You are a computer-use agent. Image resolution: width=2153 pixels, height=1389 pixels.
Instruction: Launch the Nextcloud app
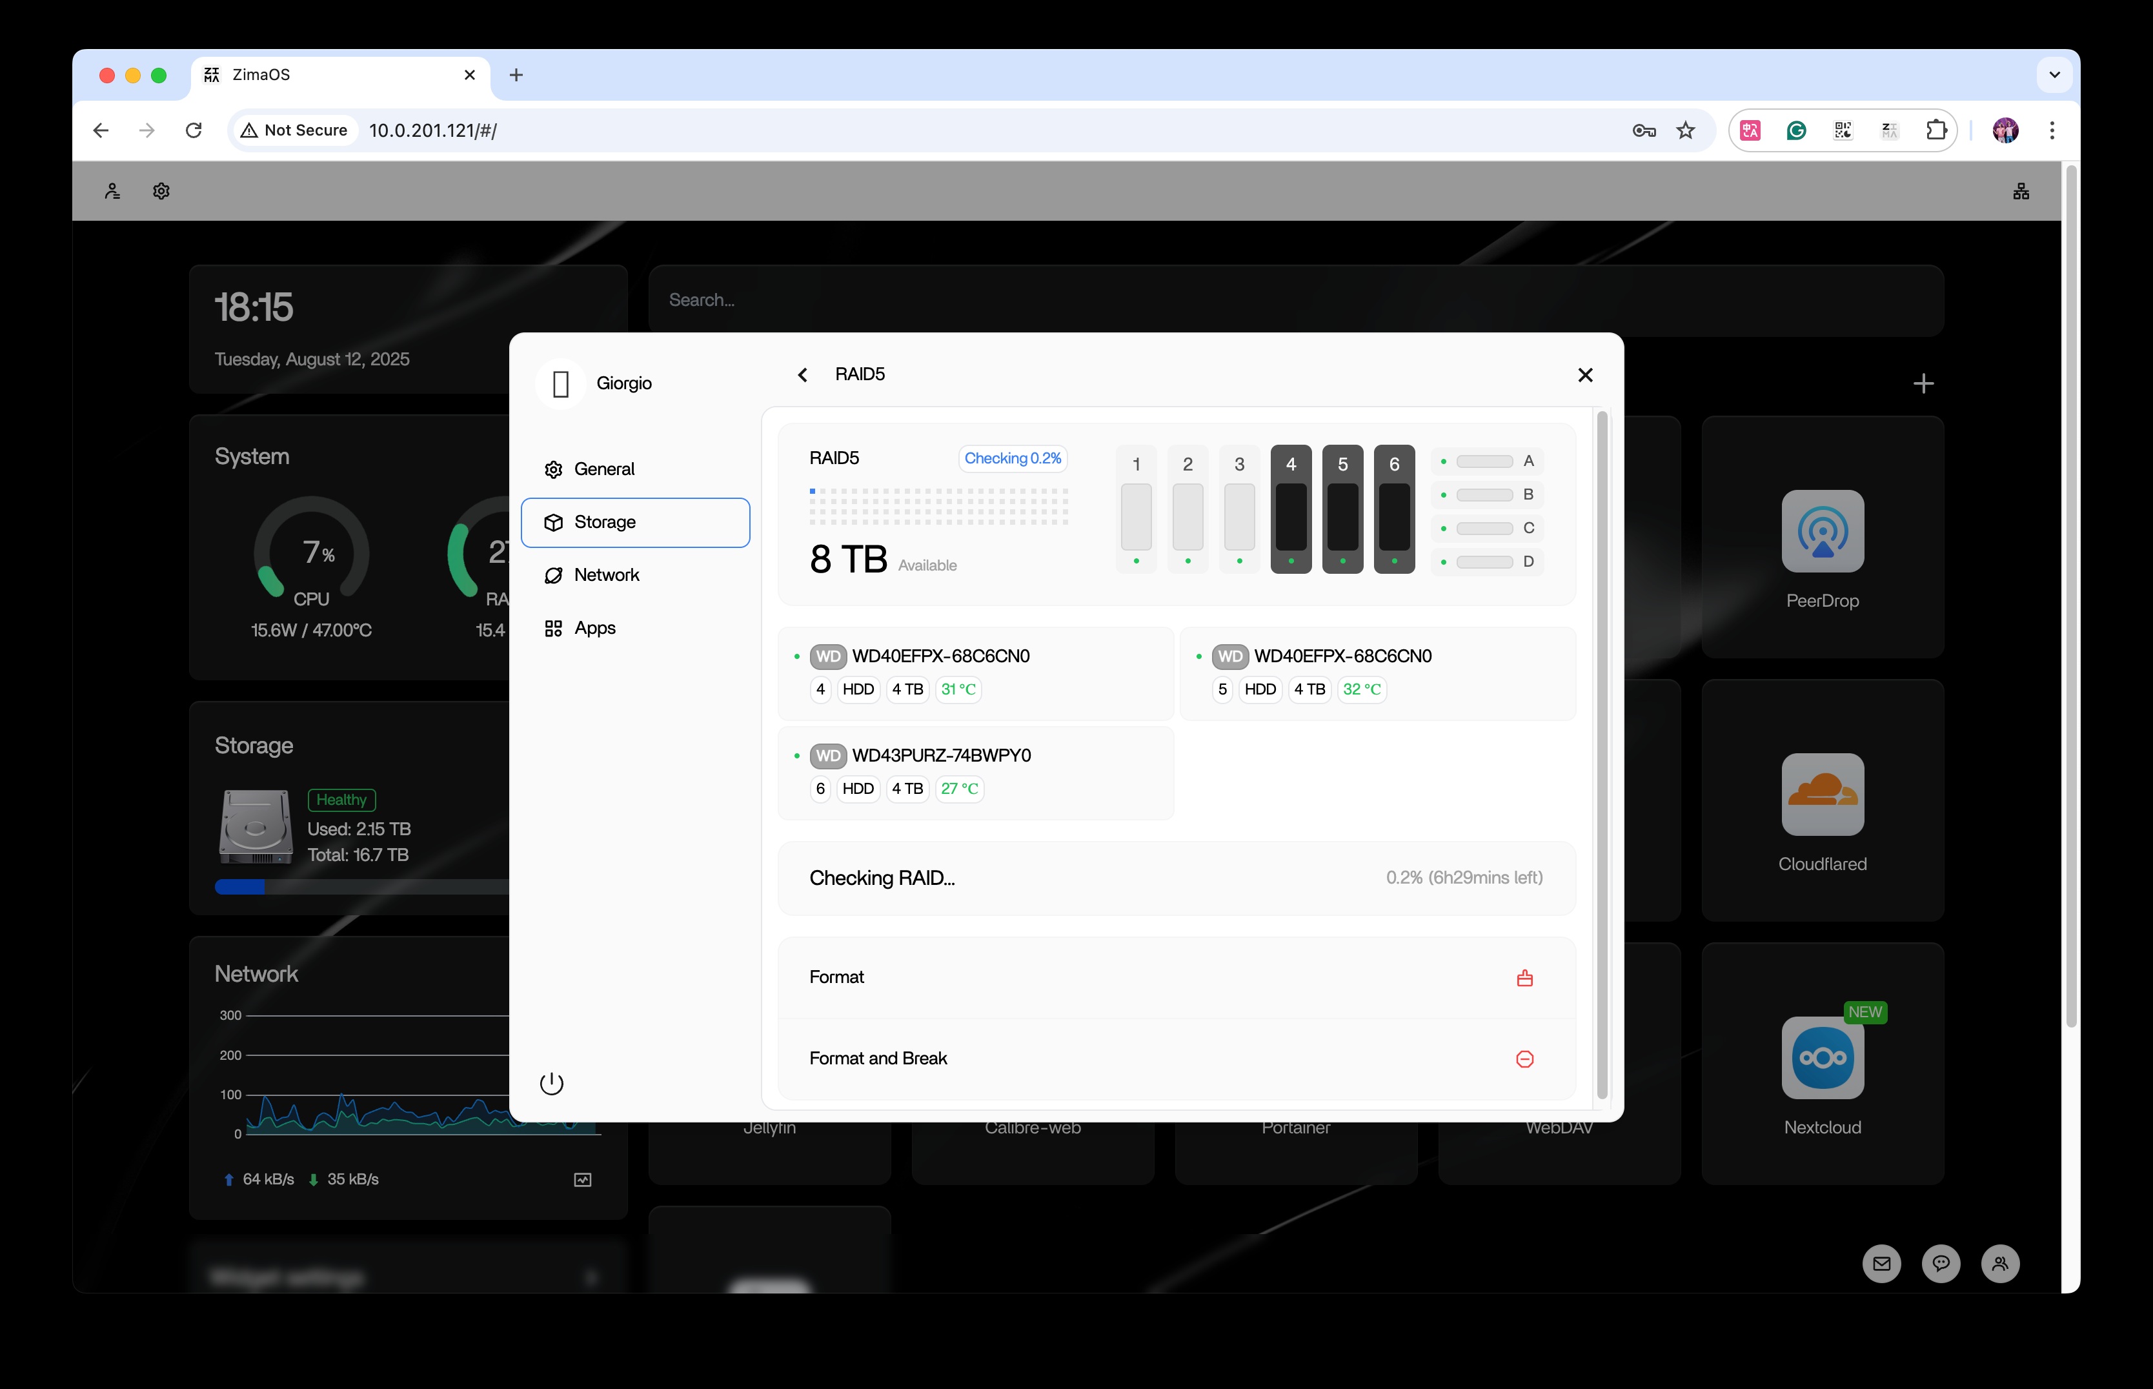point(1822,1058)
